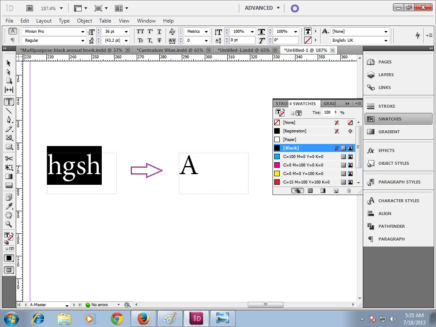The width and height of the screenshot is (436, 327).
Task: Switch to the Gradient tab
Action: tap(329, 103)
